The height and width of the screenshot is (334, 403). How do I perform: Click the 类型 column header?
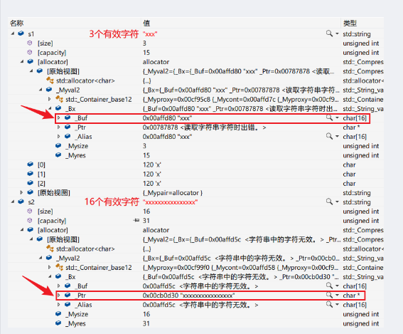point(362,24)
